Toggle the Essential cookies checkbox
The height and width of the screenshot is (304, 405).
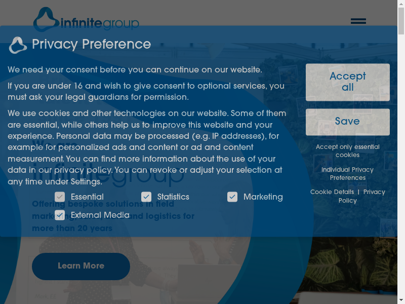coord(60,197)
